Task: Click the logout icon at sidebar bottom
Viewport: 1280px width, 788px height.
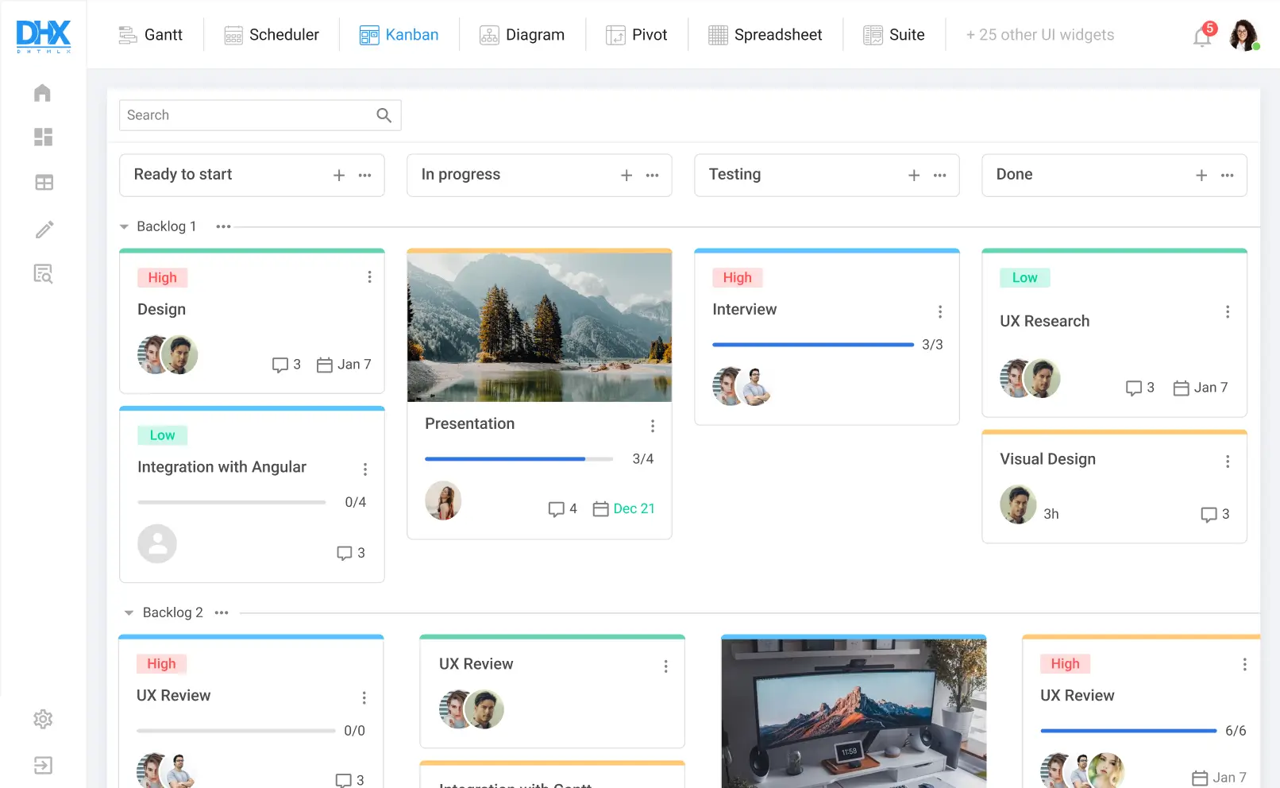Action: point(43,765)
